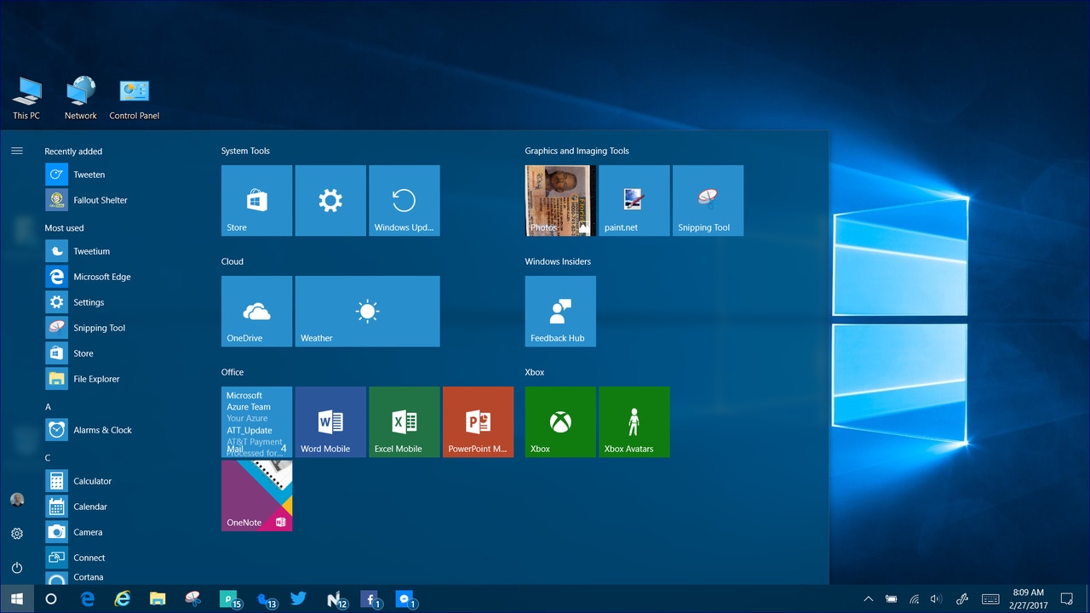Open Facebook app on the taskbar
The image size is (1090, 613).
pyautogui.click(x=370, y=599)
